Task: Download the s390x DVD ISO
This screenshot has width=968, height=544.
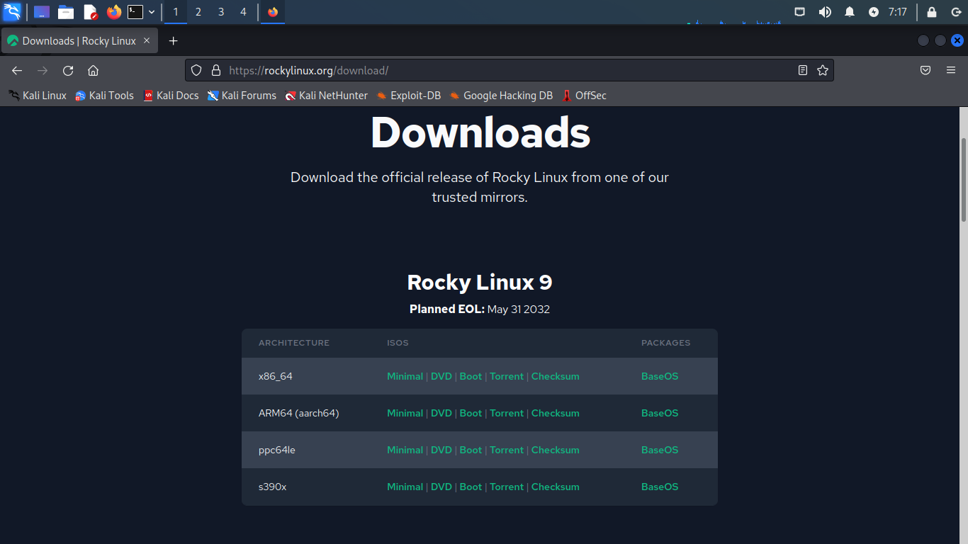Action: (x=441, y=487)
